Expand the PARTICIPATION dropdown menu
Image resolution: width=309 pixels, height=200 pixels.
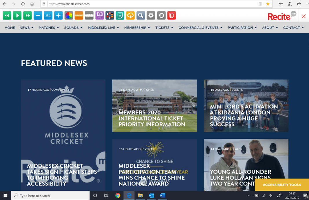pyautogui.click(x=242, y=28)
